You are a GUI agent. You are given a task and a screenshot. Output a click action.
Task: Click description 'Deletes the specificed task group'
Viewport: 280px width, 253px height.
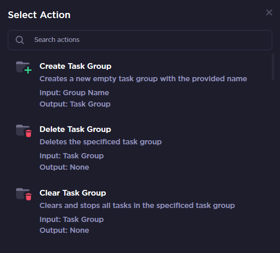point(101,142)
